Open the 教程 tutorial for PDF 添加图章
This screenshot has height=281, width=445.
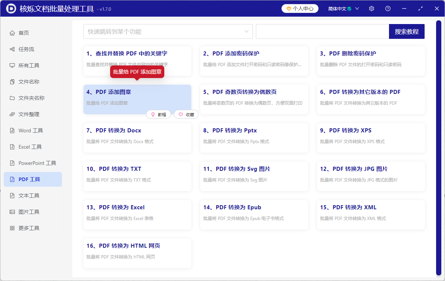(x=158, y=114)
